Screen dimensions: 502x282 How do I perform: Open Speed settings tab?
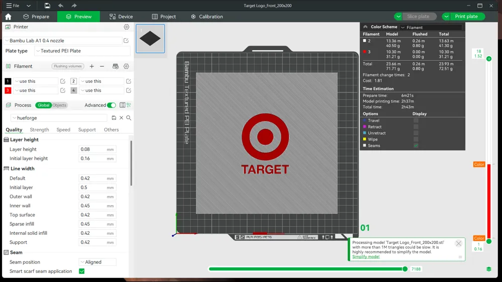pyautogui.click(x=63, y=129)
